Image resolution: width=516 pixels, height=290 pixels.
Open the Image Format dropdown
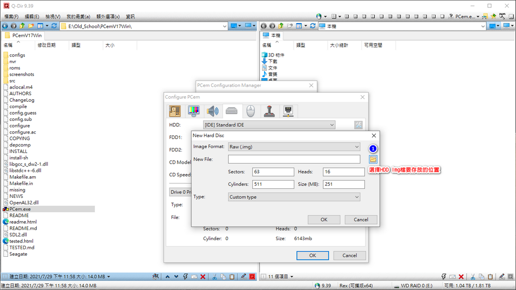pos(294,147)
